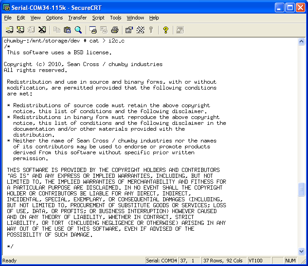Open the Options menu
Screen dimensions: 308x266
(54, 18)
